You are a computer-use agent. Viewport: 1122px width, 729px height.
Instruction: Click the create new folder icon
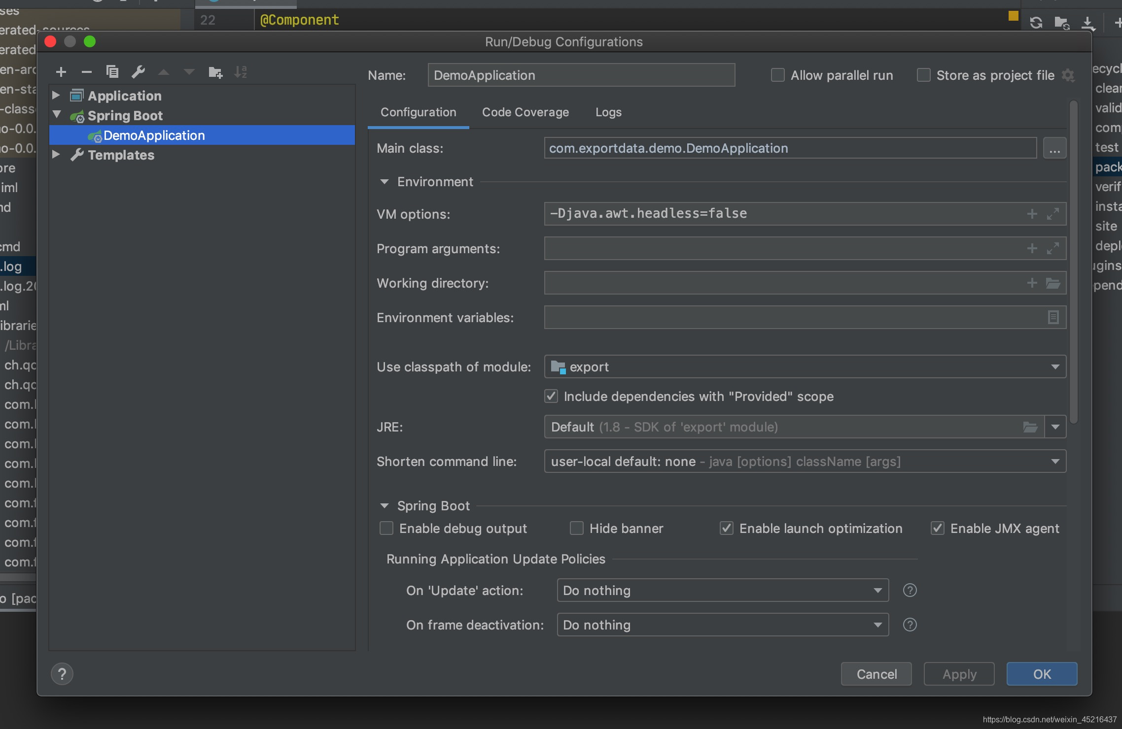(215, 72)
